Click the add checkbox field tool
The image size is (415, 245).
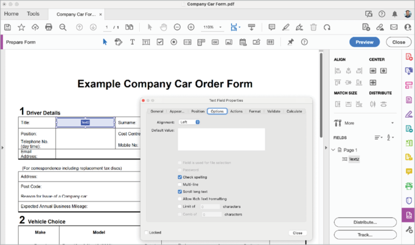click(x=160, y=42)
